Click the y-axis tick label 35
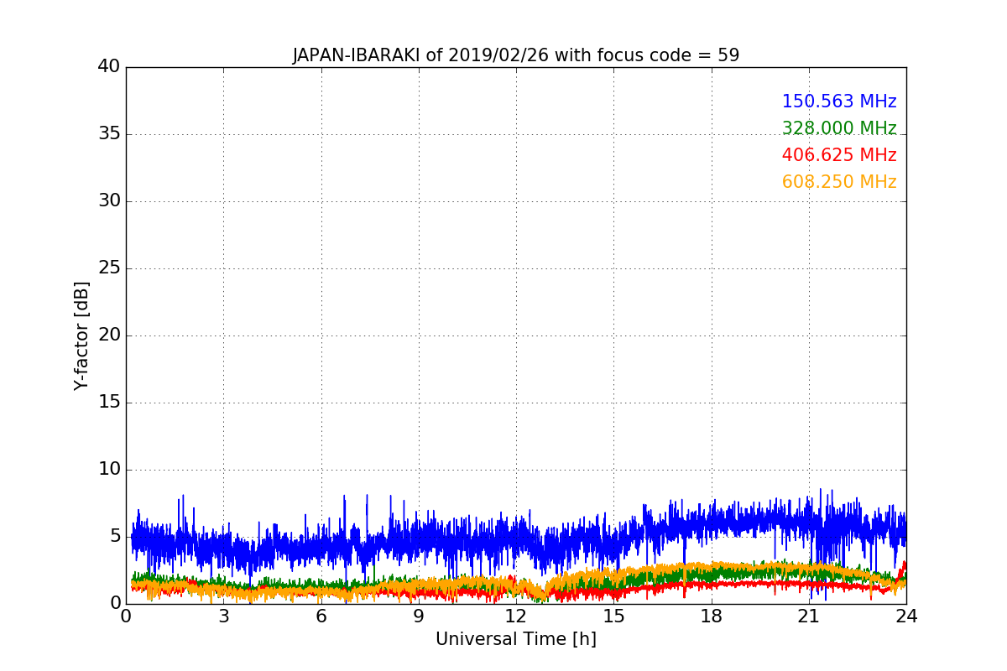Image resolution: width=1007 pixels, height=671 pixels. pyautogui.click(x=109, y=134)
